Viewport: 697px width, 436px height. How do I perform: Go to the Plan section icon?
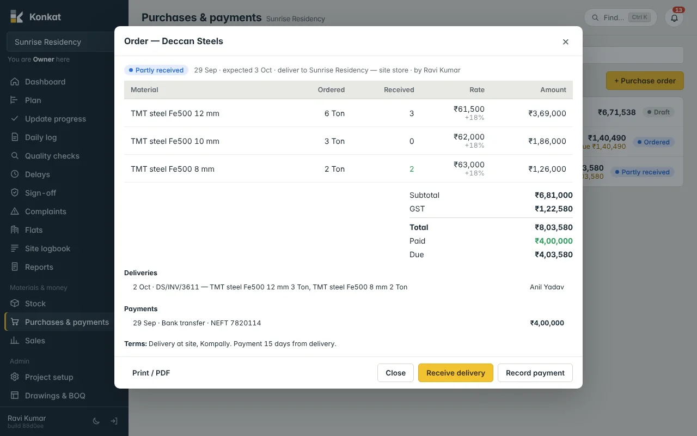[15, 100]
